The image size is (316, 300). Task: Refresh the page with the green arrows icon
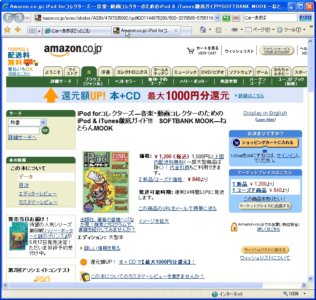226,18
